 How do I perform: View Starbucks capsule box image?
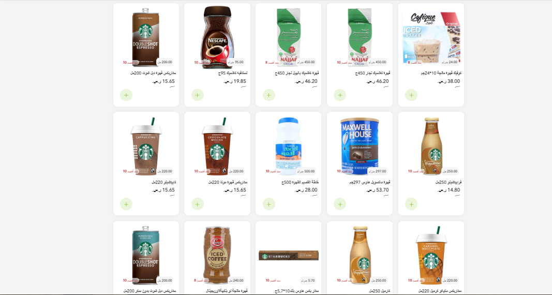(288, 256)
